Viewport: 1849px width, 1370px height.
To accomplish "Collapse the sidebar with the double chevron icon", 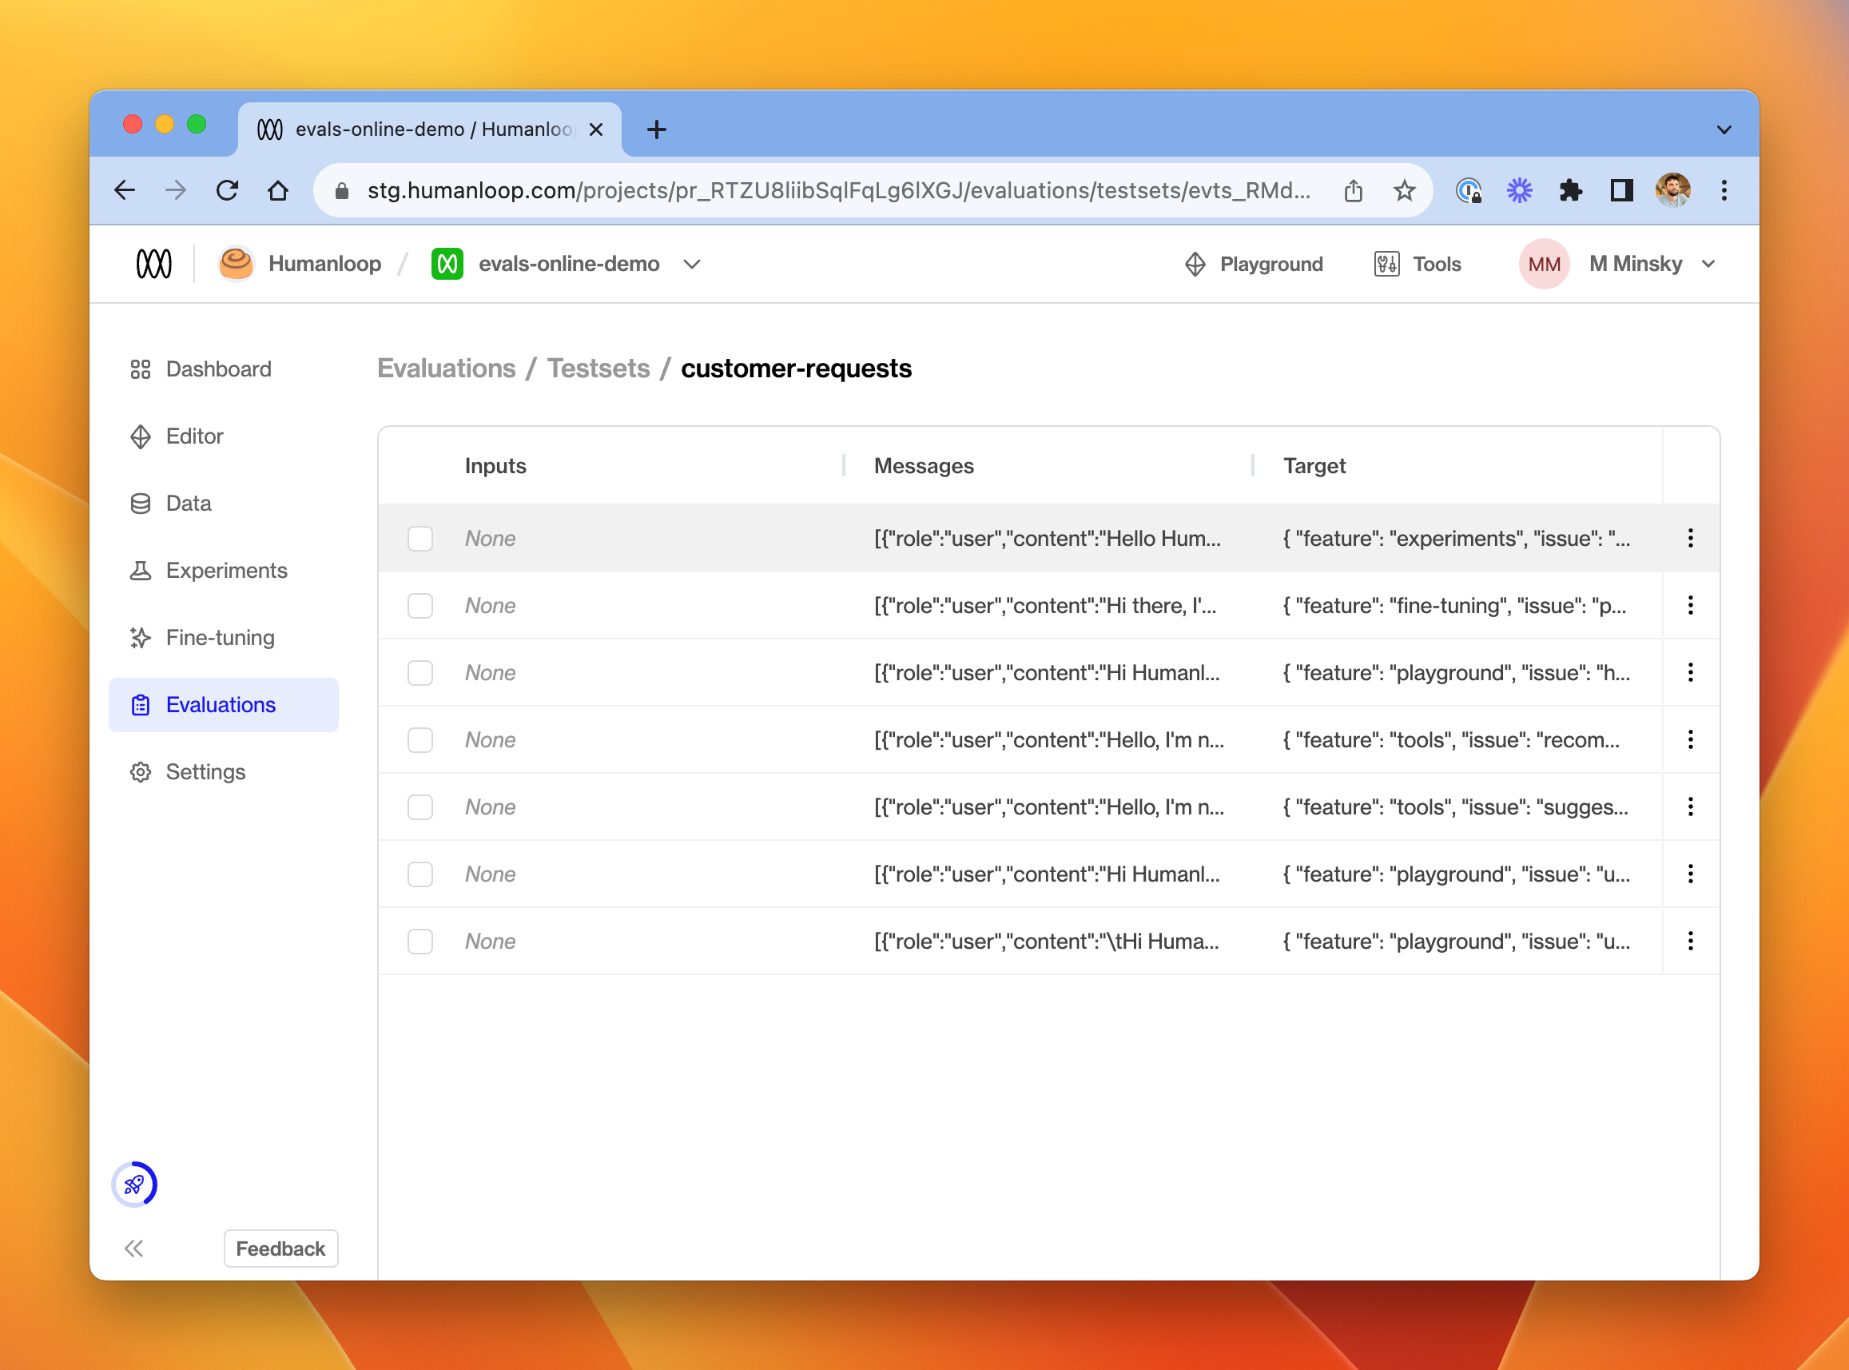I will coord(133,1248).
